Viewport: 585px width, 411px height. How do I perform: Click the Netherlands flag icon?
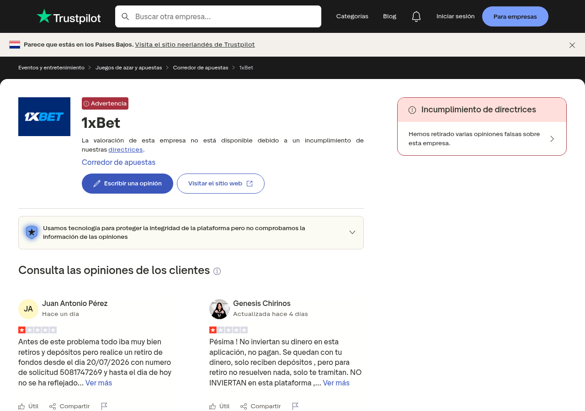tap(15, 44)
